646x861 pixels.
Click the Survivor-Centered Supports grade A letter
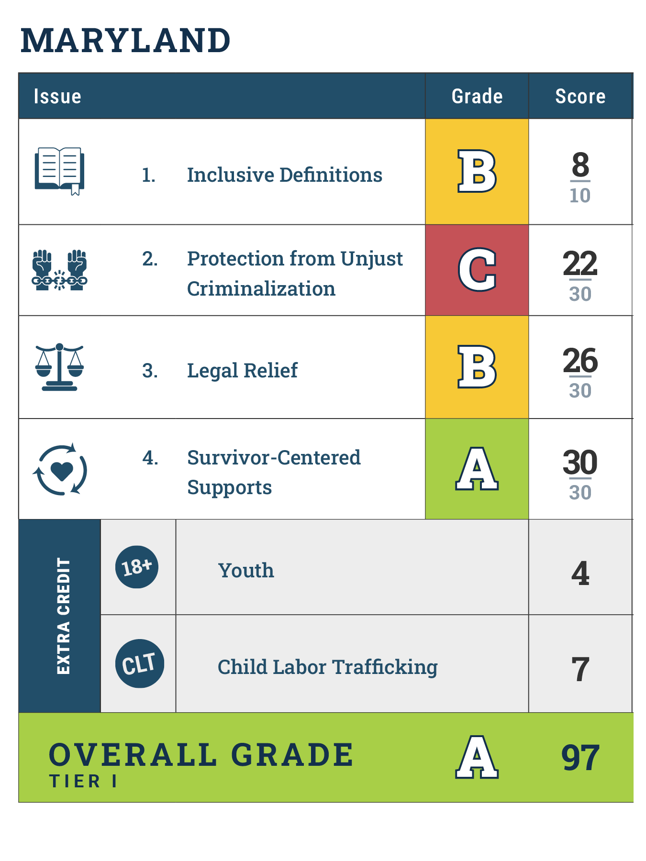[477, 469]
